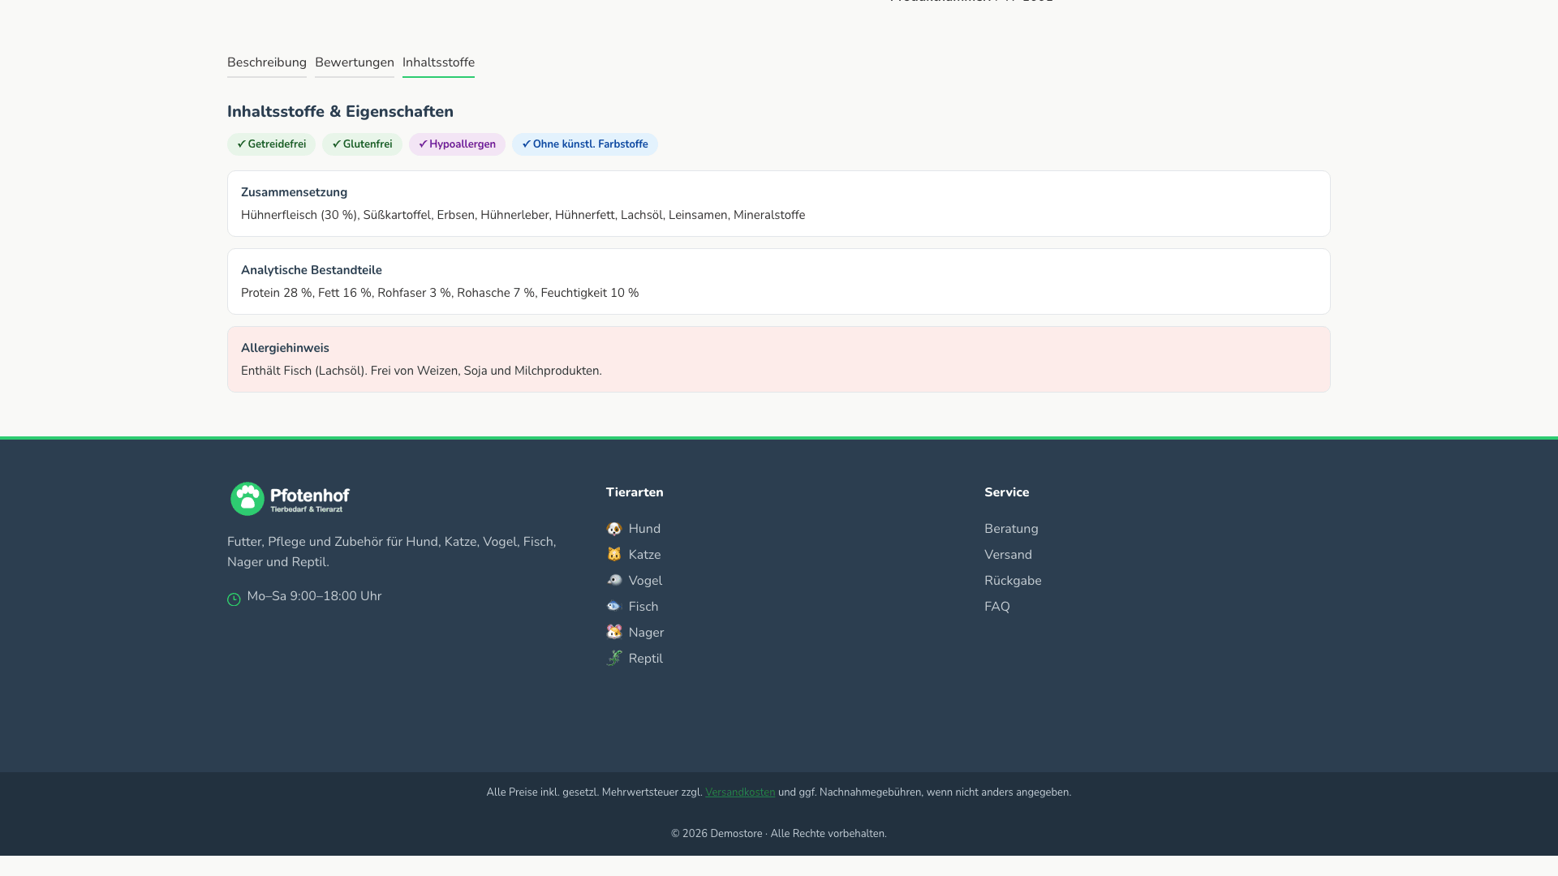Click the 'Inhaltsstoffe & Eigenschaften' heading
The height and width of the screenshot is (876, 1558).
point(340,112)
